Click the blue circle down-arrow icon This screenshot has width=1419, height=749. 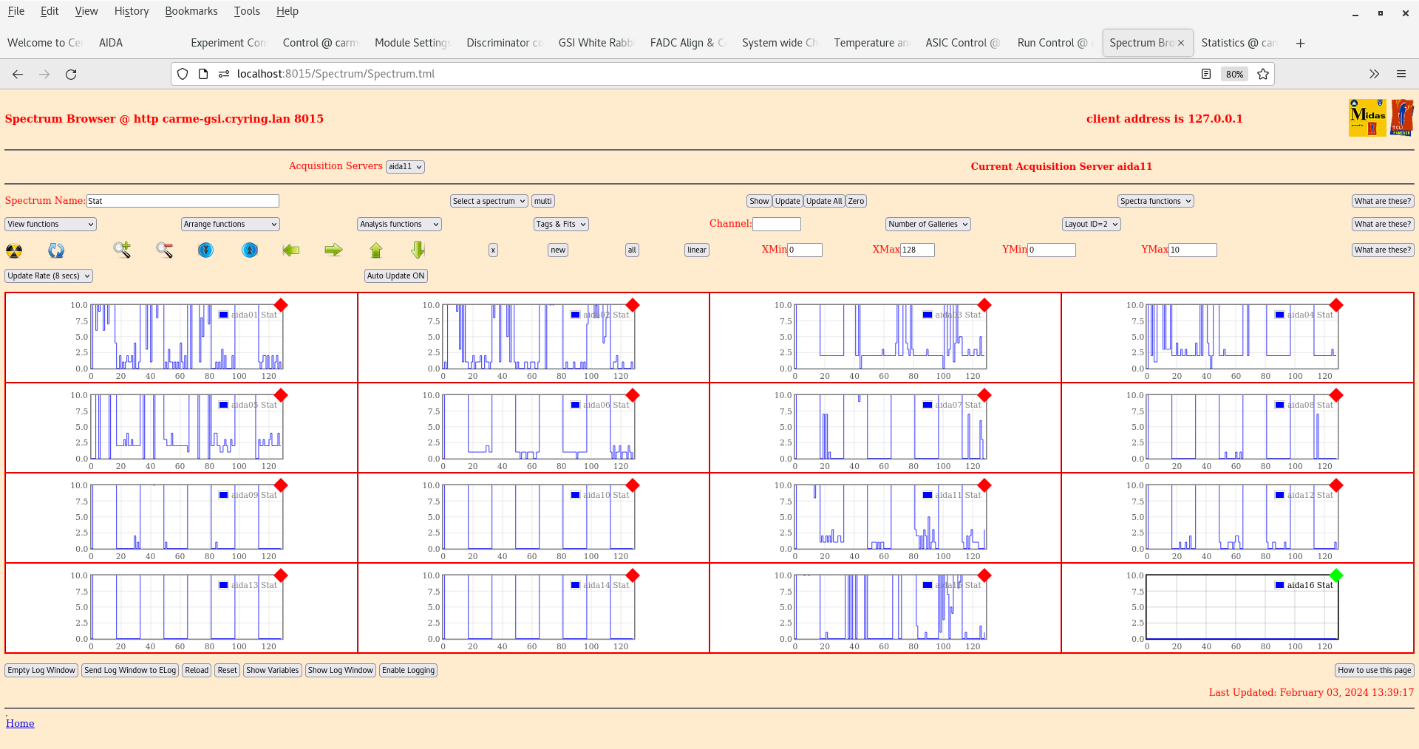(206, 250)
